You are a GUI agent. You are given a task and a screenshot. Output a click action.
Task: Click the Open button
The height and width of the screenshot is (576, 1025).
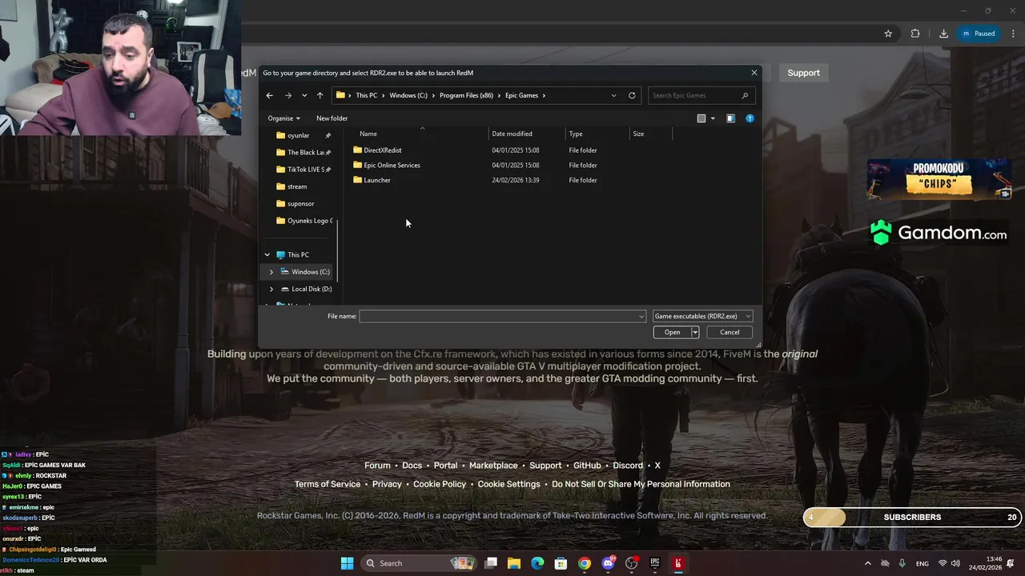tap(672, 332)
